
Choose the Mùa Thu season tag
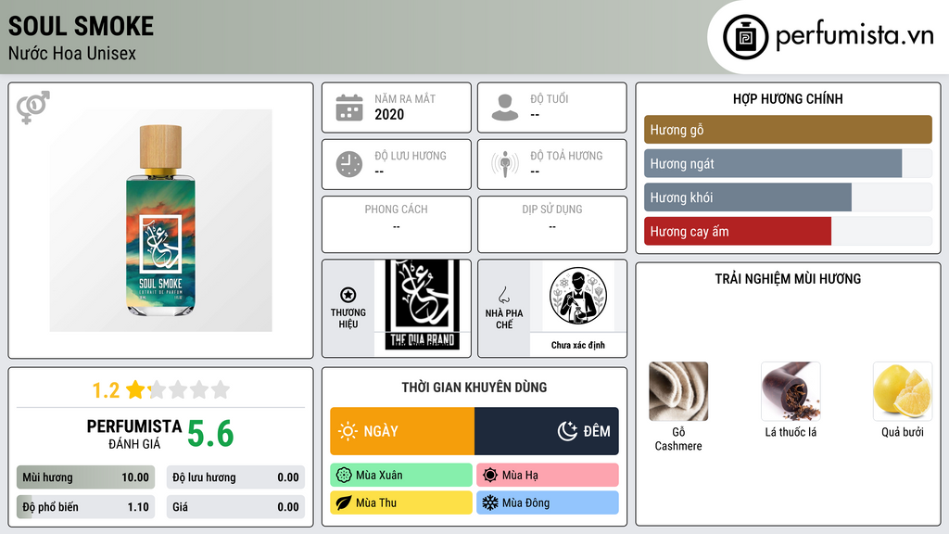point(401,502)
